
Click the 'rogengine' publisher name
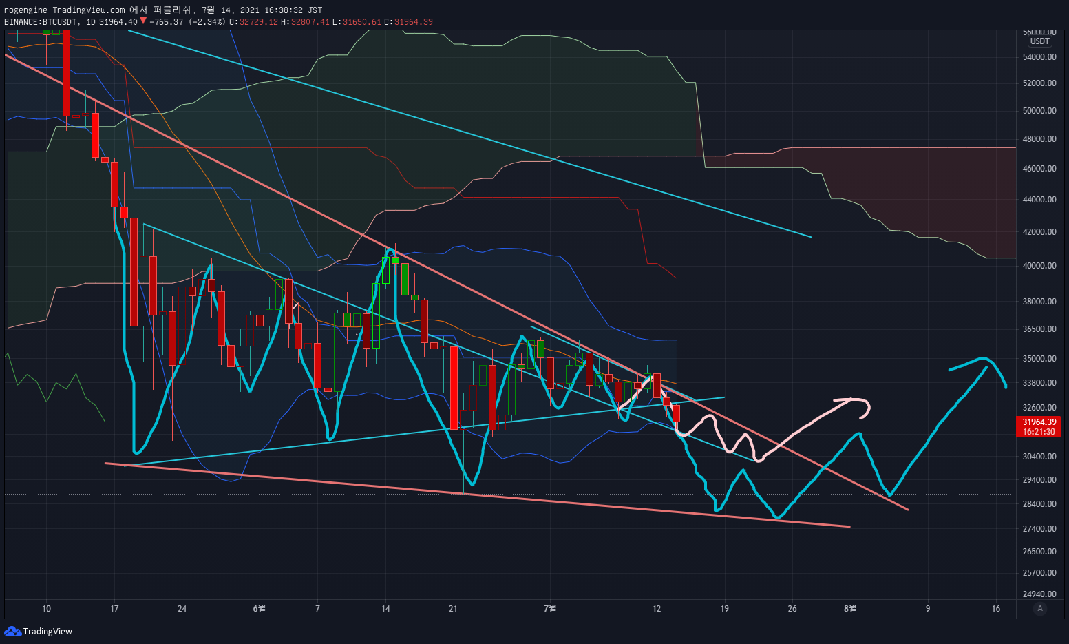[x=25, y=10]
